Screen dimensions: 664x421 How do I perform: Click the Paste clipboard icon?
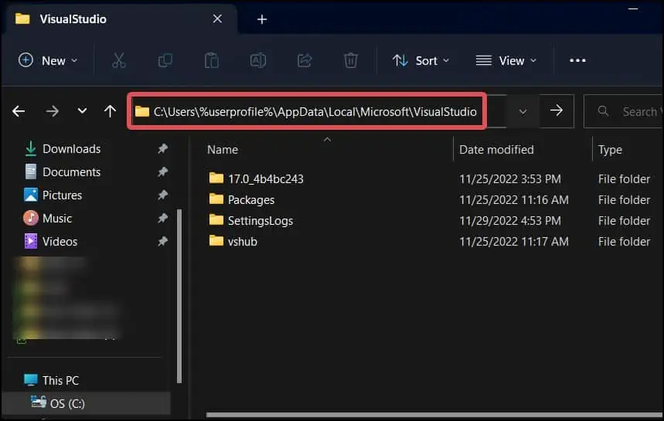click(211, 60)
